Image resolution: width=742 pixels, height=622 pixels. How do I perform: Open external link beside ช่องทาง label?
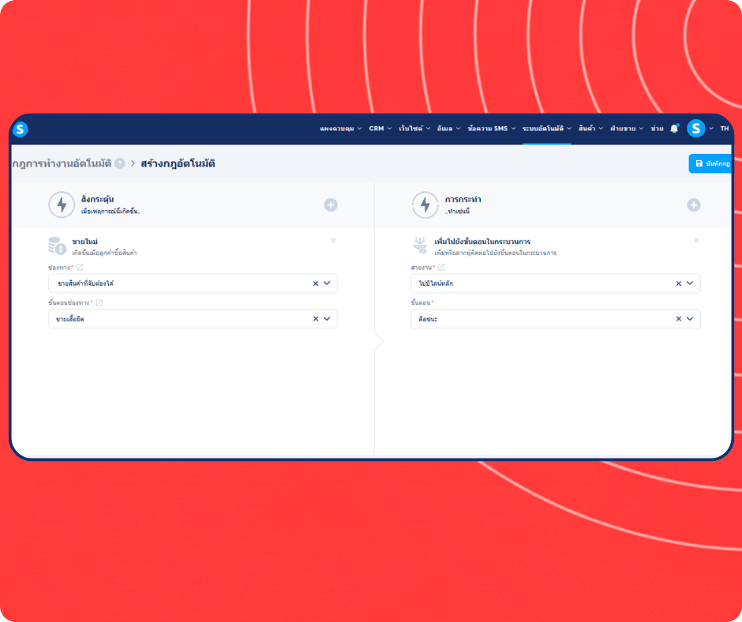[80, 268]
